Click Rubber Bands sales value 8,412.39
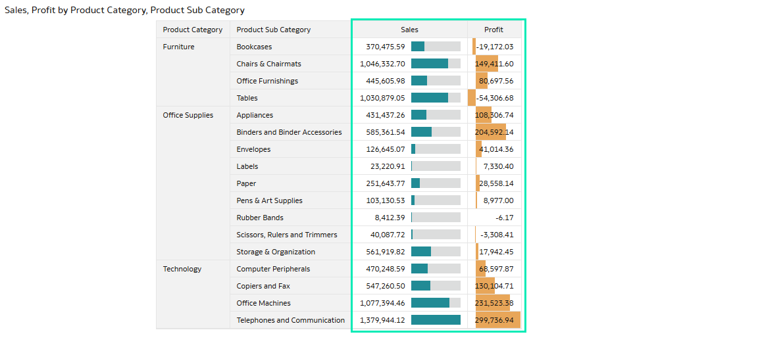This screenshot has width=758, height=351. coord(390,218)
